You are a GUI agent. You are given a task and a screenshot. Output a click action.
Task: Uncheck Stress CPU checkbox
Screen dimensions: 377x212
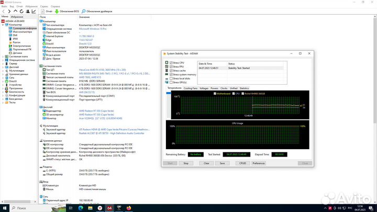click(x=171, y=63)
